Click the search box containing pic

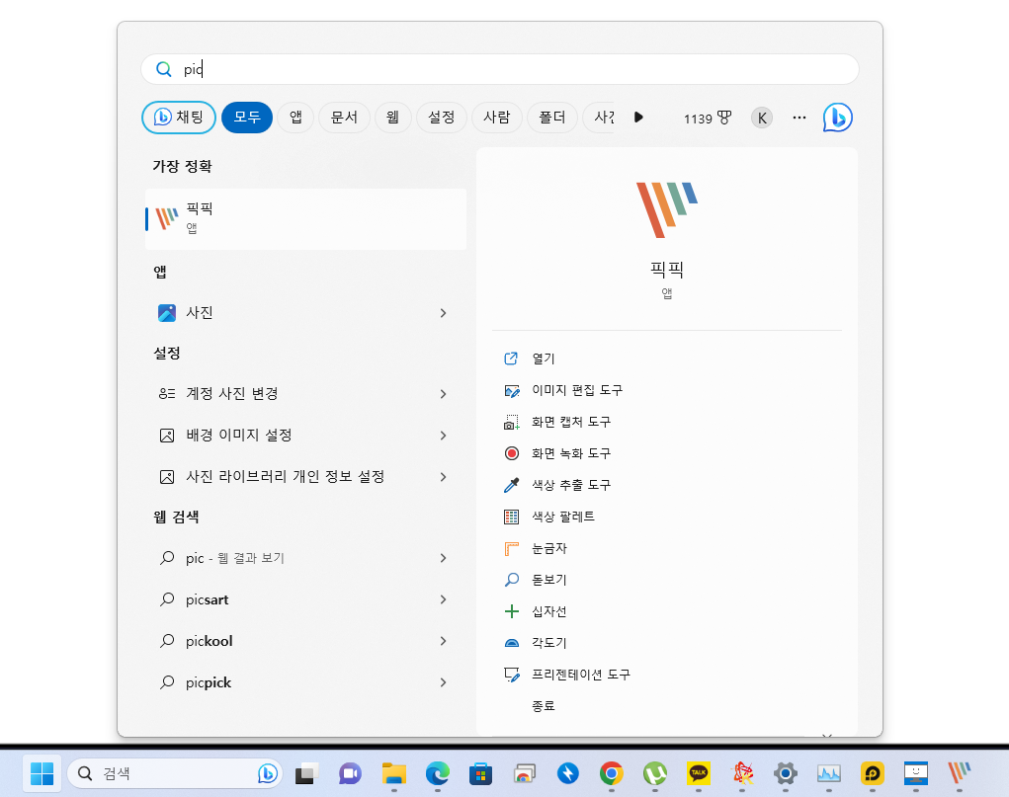(500, 69)
